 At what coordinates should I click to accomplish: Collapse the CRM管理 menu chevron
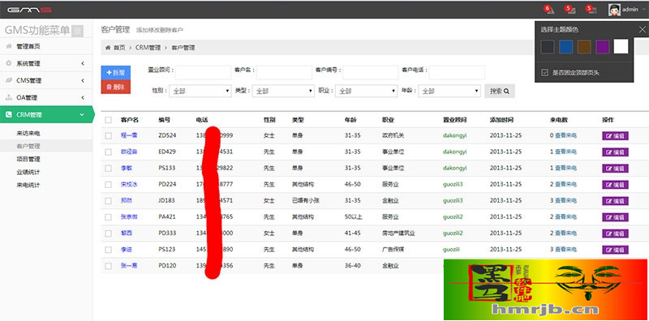[82, 114]
